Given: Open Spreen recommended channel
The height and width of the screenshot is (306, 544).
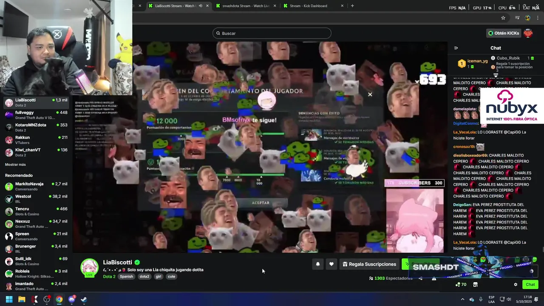Looking at the screenshot, I should coord(36,236).
